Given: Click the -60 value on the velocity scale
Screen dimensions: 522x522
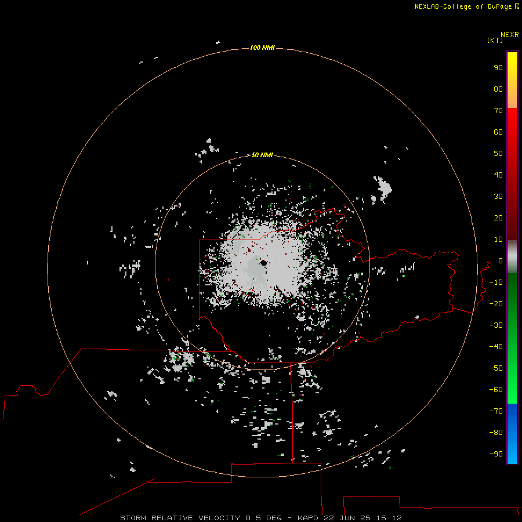Looking at the screenshot, I should point(496,390).
